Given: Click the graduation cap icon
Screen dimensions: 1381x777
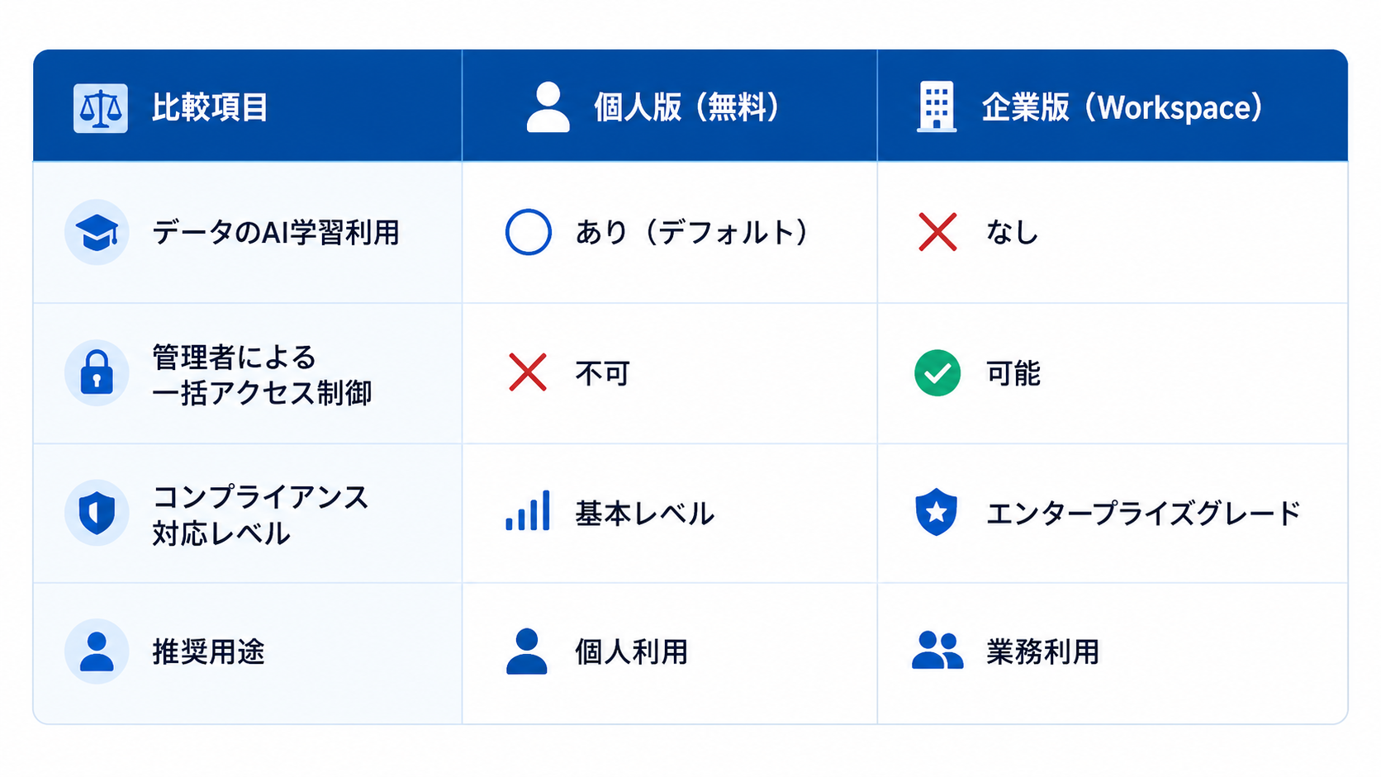Looking at the screenshot, I should pyautogui.click(x=97, y=232).
